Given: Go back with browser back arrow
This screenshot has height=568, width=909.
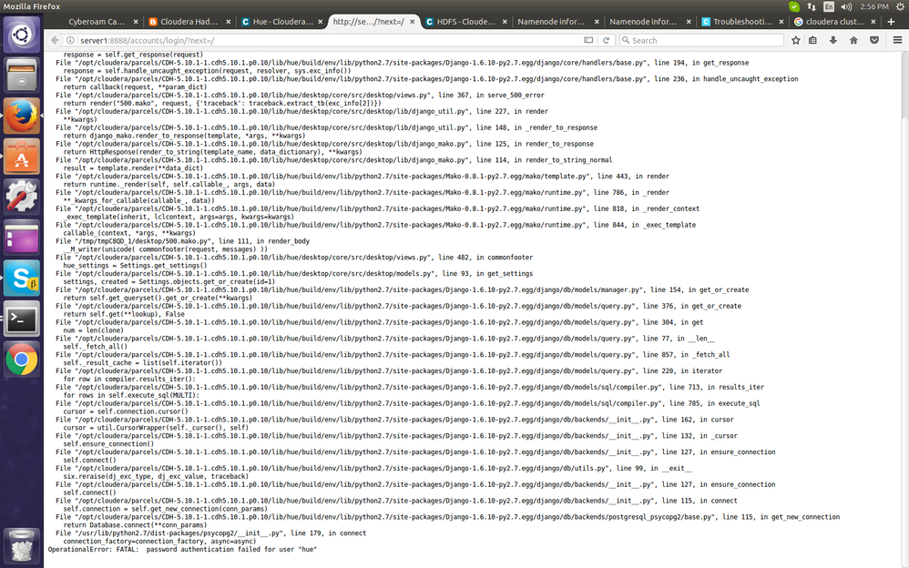Looking at the screenshot, I should [x=55, y=40].
